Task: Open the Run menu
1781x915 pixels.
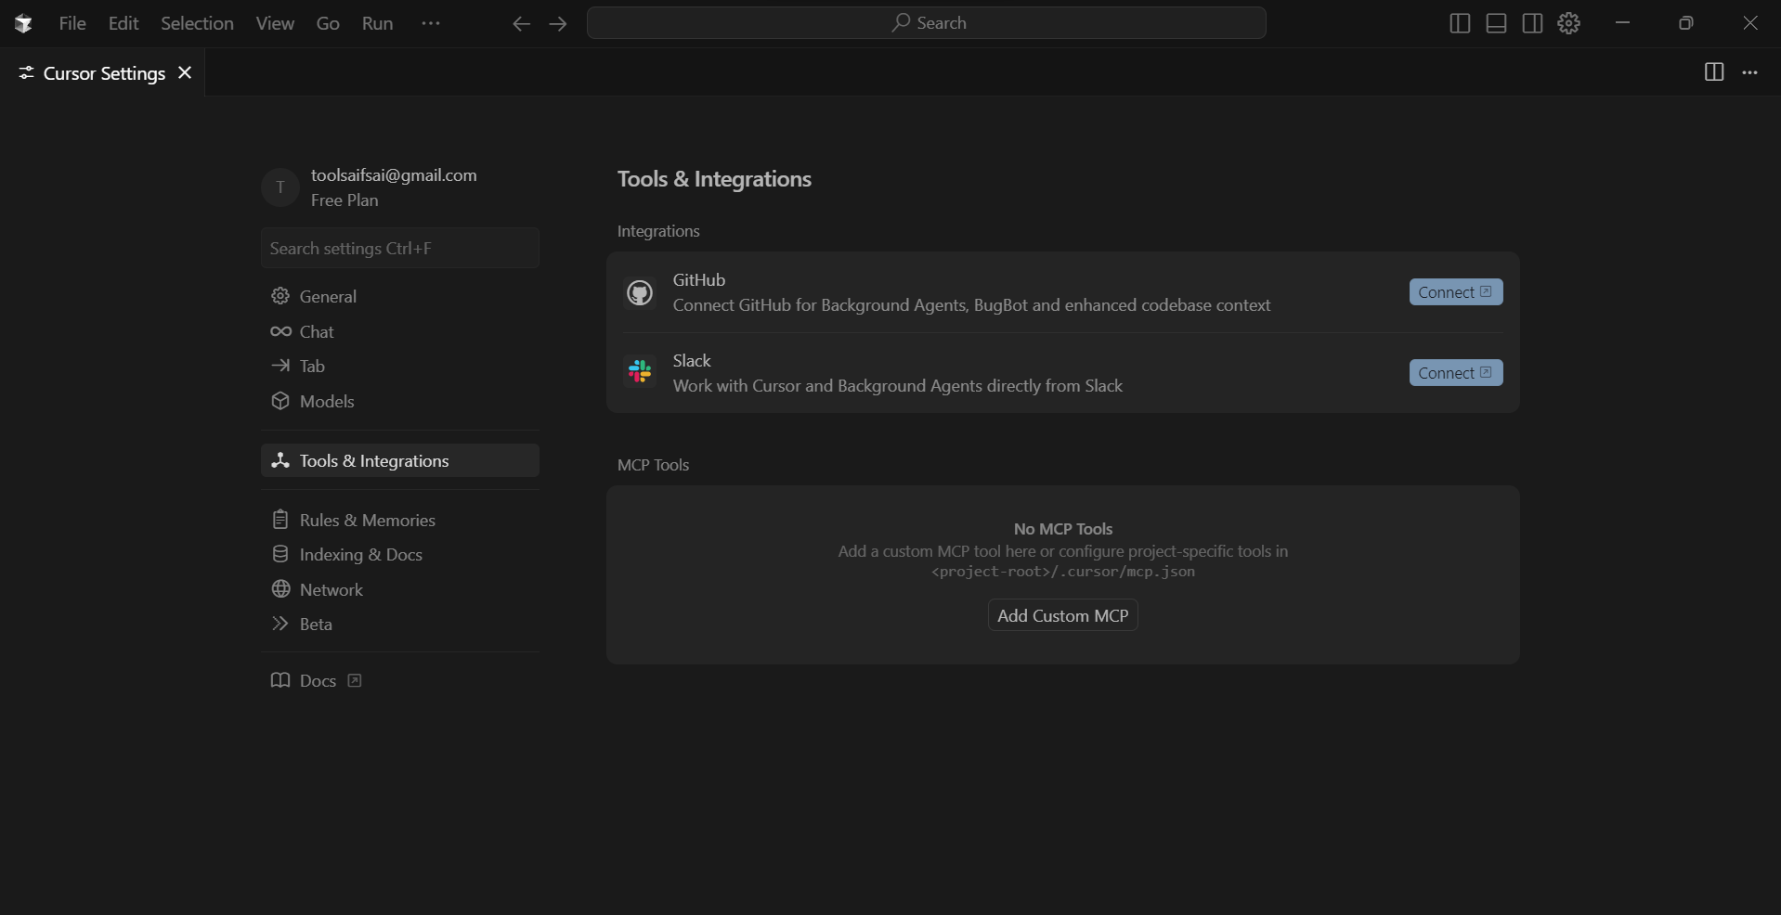Action: pyautogui.click(x=377, y=23)
